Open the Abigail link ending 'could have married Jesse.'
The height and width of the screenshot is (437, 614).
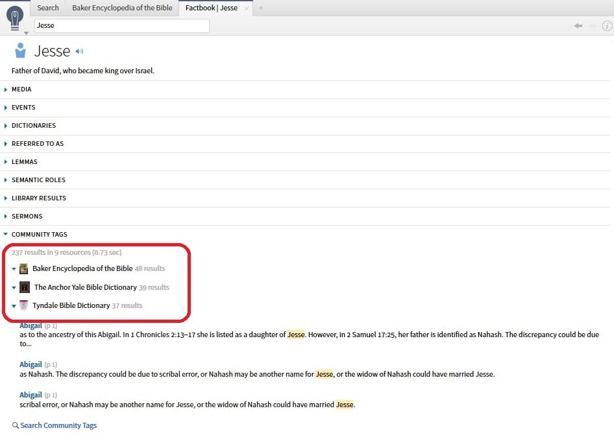31,395
